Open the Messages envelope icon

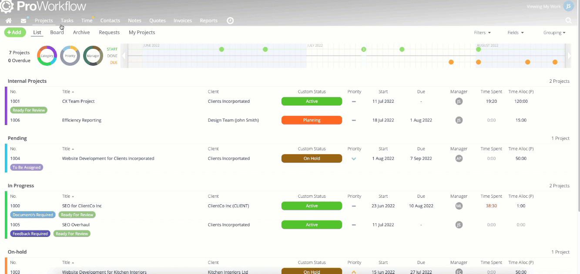(x=23, y=20)
